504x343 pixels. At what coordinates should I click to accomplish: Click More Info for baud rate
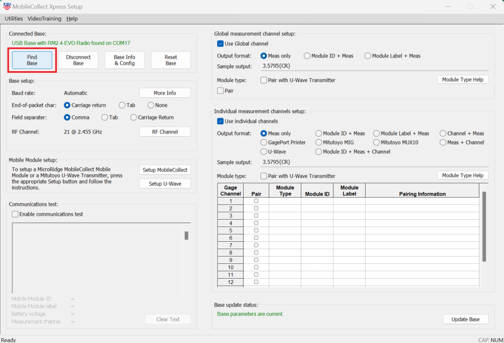[x=165, y=93]
